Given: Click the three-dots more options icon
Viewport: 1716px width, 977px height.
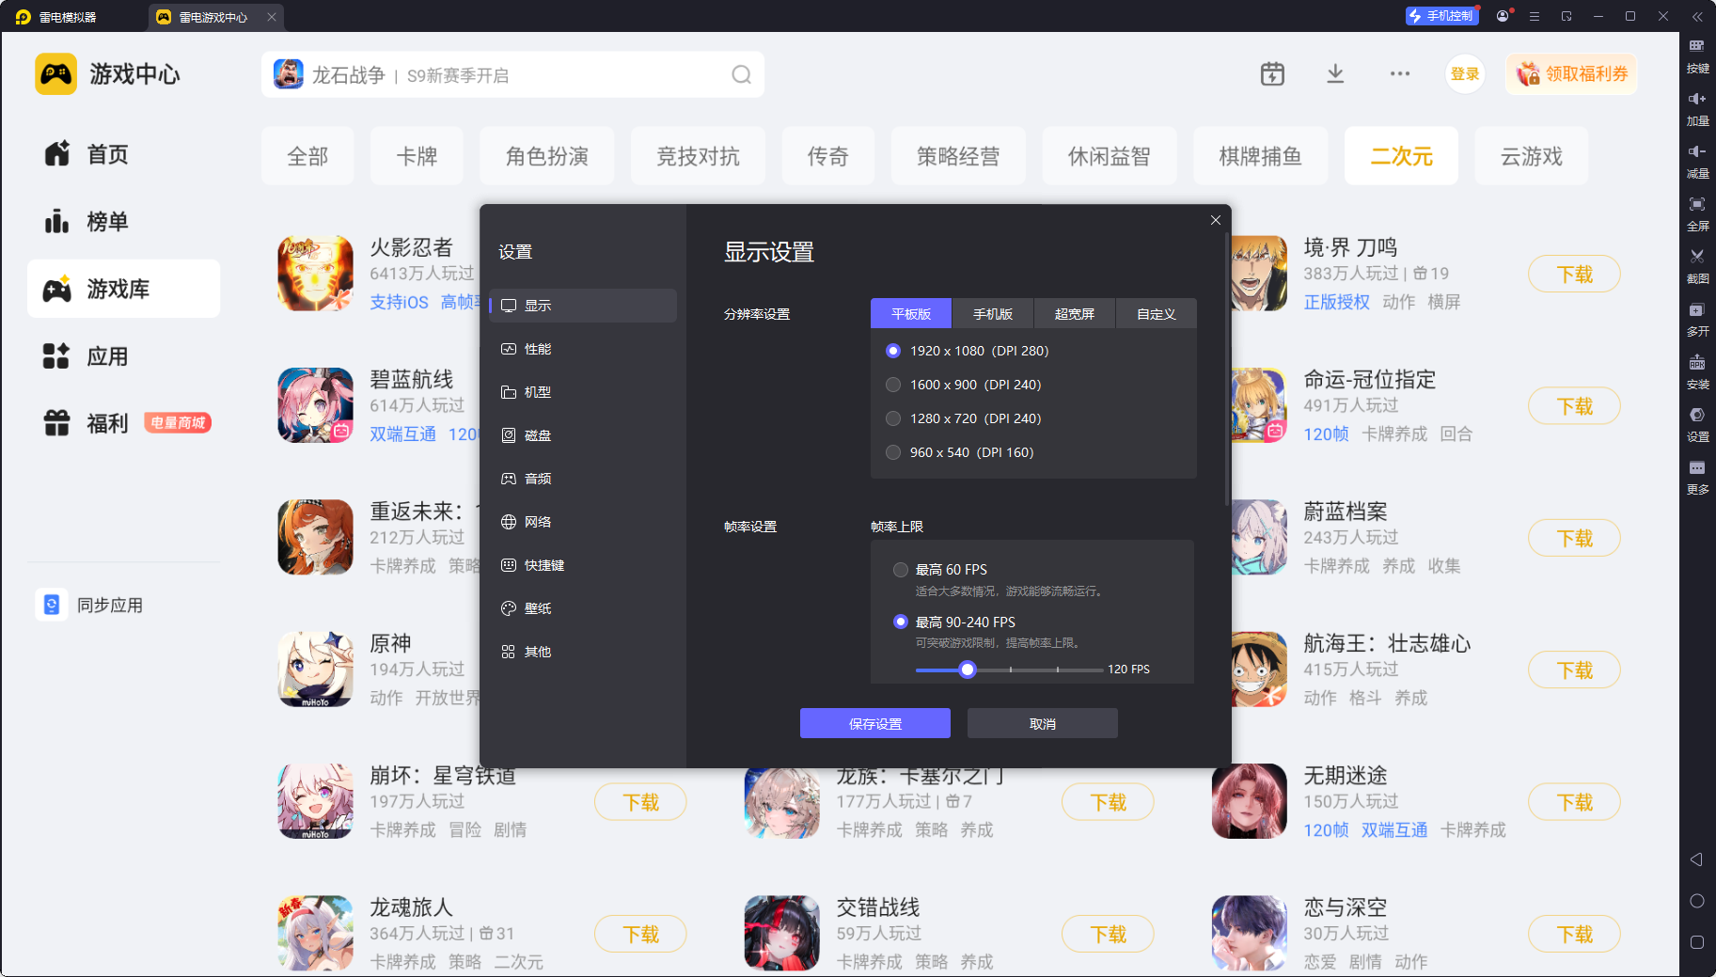Looking at the screenshot, I should click(1400, 74).
